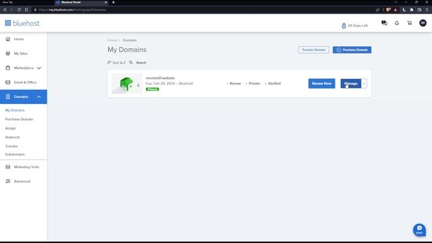
Task: Click the Domains building icon
Action: [x=7, y=97]
